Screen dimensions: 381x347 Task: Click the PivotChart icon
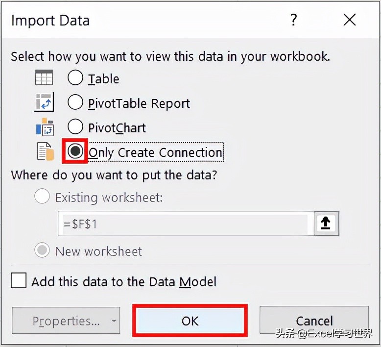tap(45, 126)
